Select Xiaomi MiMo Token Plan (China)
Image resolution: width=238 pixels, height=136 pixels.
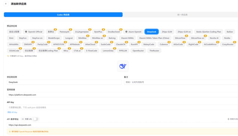(154, 38)
